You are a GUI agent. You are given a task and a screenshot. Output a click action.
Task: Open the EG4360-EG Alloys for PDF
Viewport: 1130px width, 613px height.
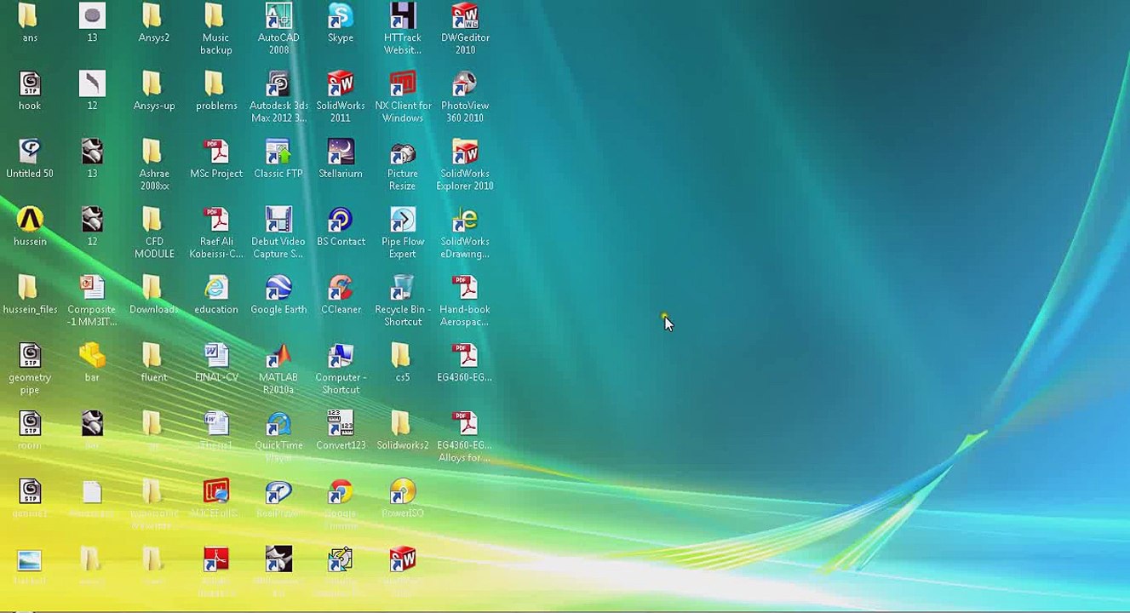[x=465, y=425]
